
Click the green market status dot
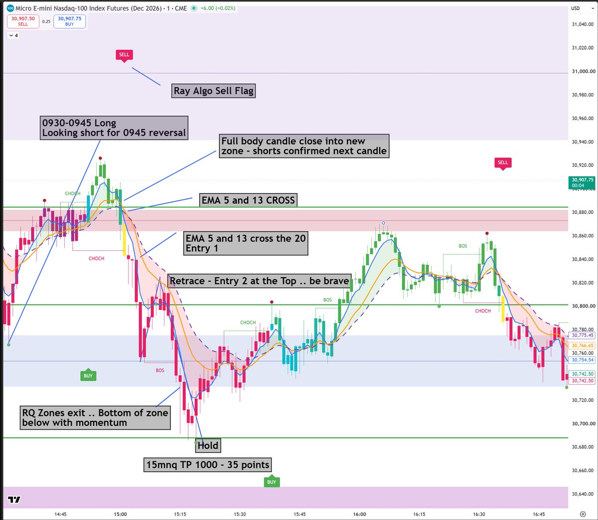[x=193, y=8]
